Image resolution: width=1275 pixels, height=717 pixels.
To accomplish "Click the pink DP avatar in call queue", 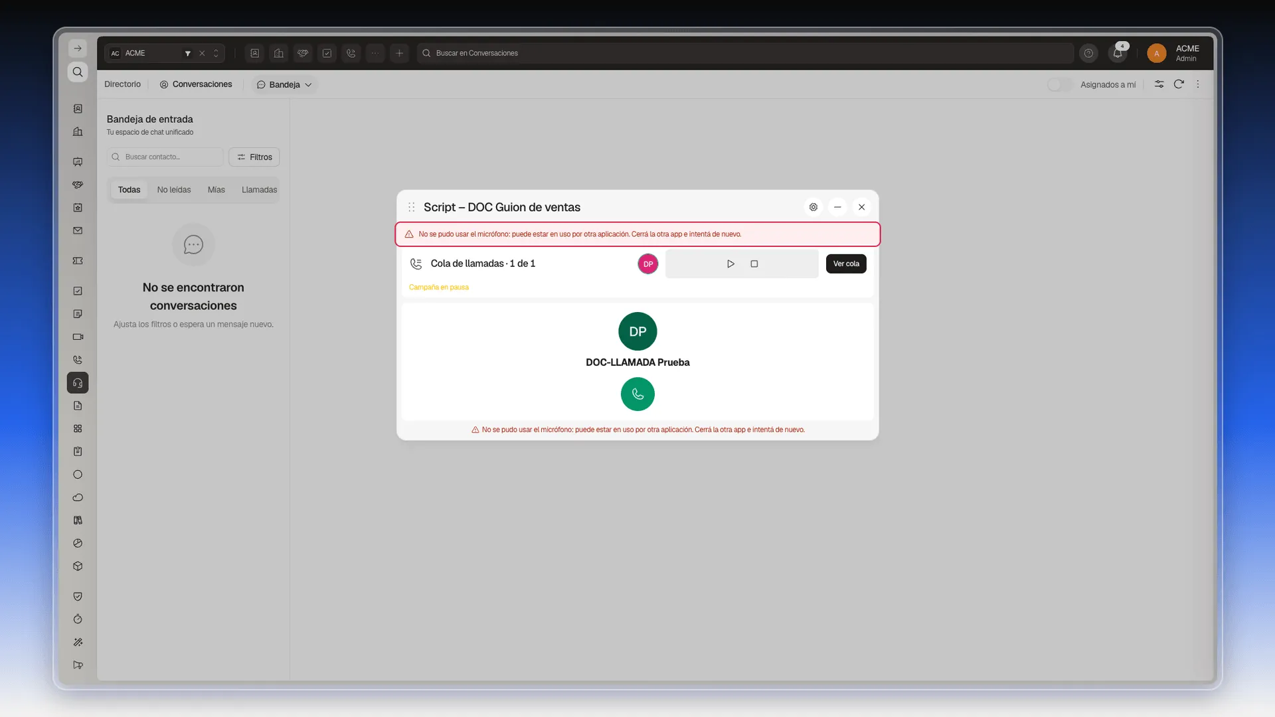I will pyautogui.click(x=648, y=264).
